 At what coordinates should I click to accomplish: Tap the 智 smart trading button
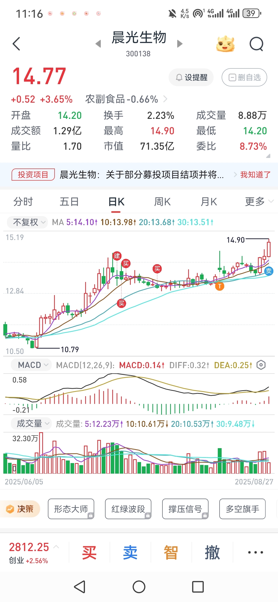[171, 552]
